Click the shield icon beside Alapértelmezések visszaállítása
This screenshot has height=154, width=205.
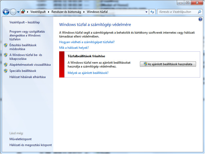pyautogui.click(x=6, y=65)
